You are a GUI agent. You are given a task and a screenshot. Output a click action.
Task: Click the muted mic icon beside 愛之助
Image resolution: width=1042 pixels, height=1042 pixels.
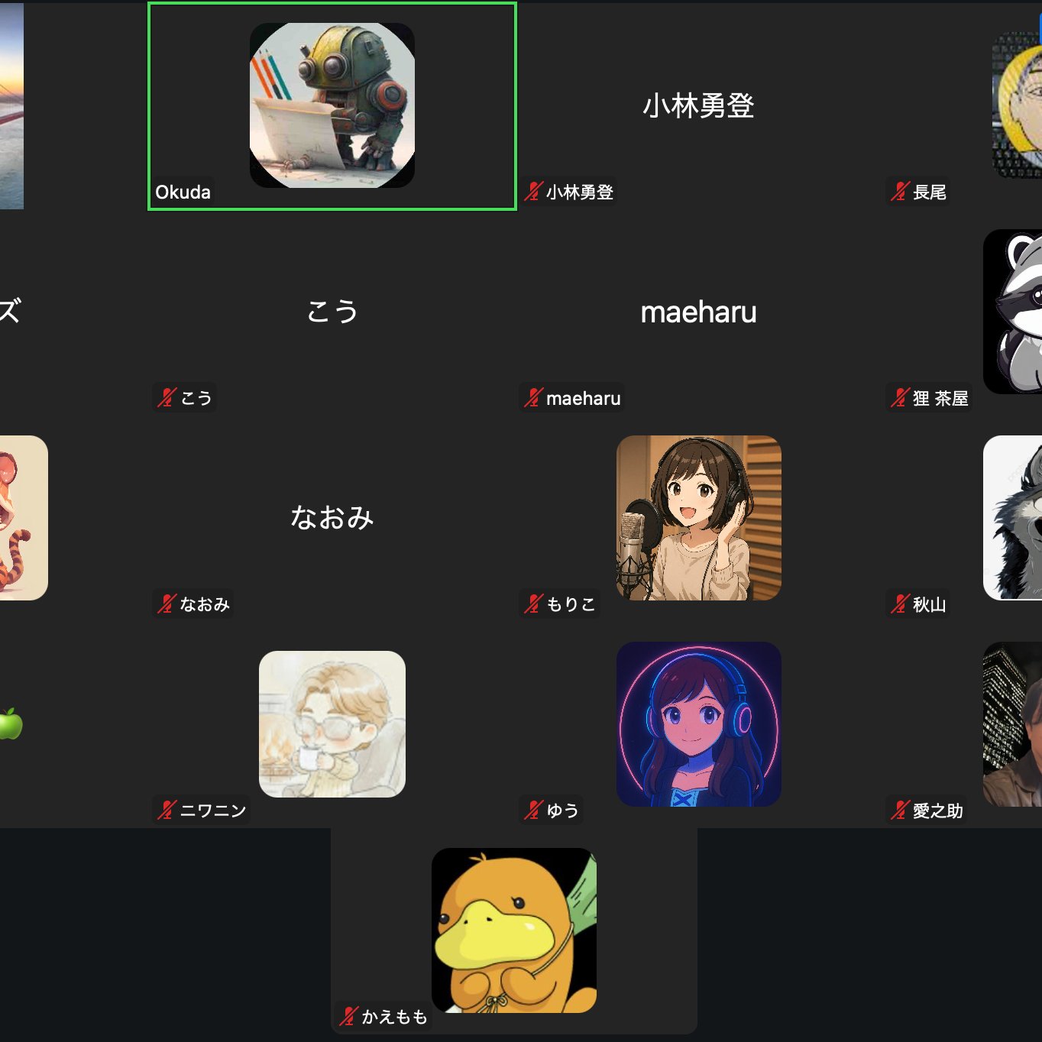[x=900, y=811]
